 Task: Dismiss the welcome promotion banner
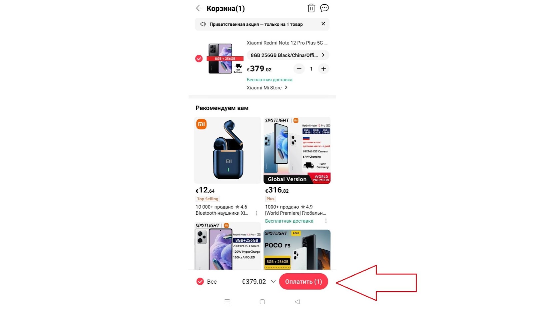[x=323, y=24]
